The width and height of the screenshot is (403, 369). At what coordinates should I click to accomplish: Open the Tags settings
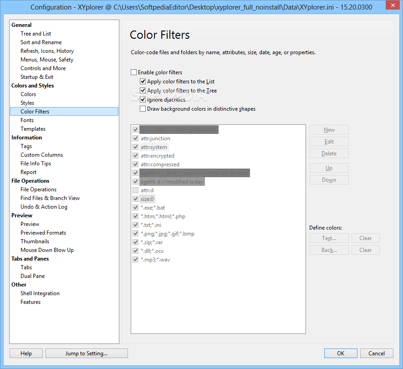click(26, 146)
